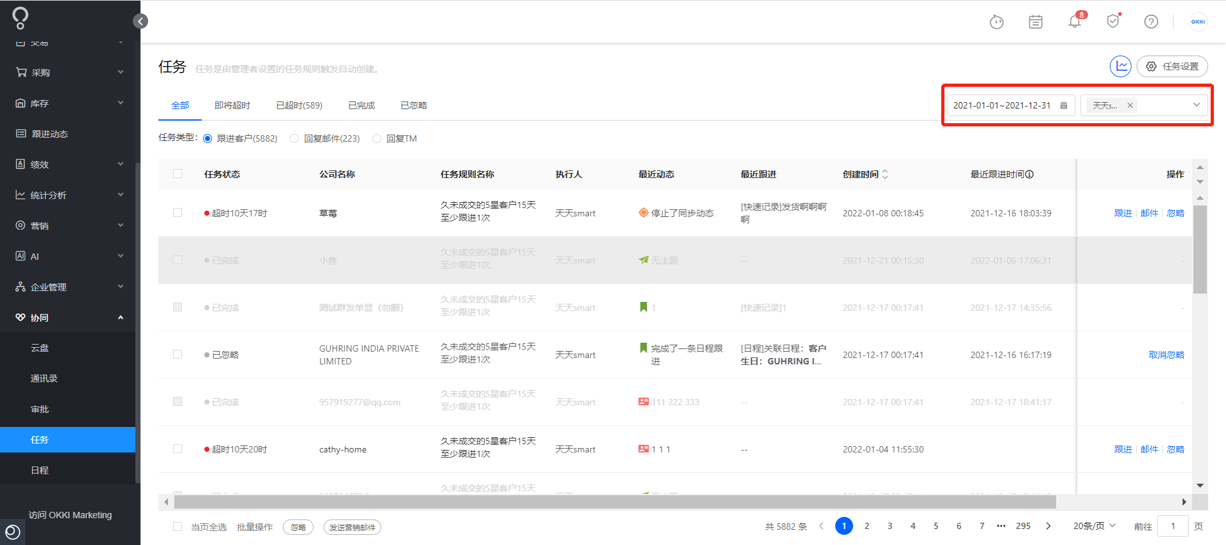Screen dimensions: 1226x545
Task: Click the calendar icon in date range field
Action: pos(1064,105)
